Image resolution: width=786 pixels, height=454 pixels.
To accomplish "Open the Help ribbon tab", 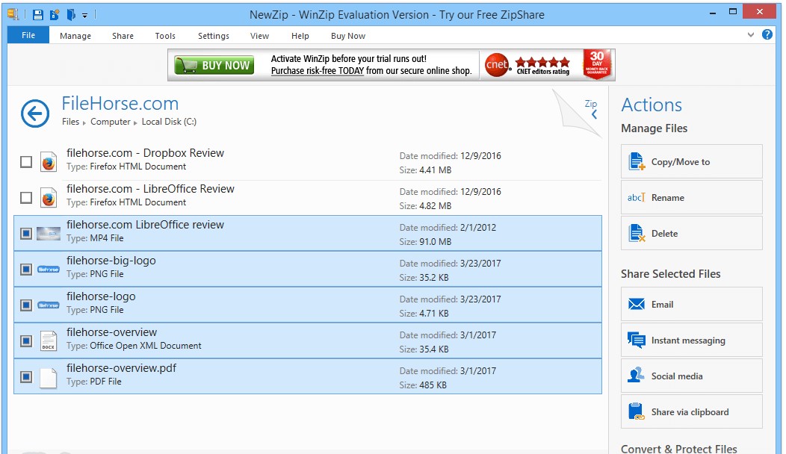I will pyautogui.click(x=300, y=36).
